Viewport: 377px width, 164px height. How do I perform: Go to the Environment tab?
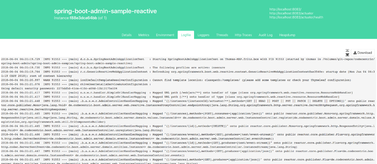(165, 35)
